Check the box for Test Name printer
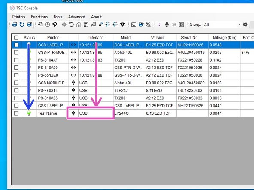The width and height of the screenshot is (254, 190). point(16,113)
